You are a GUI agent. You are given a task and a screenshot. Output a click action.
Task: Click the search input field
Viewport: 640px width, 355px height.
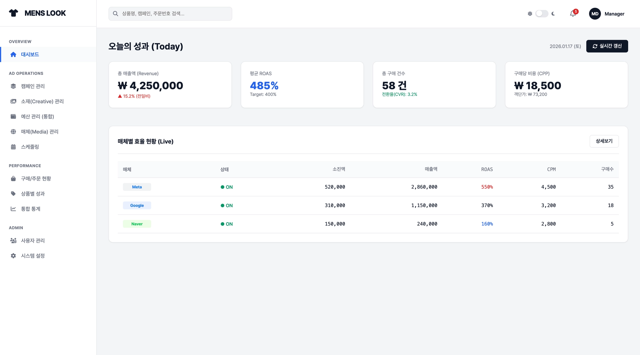click(x=170, y=14)
